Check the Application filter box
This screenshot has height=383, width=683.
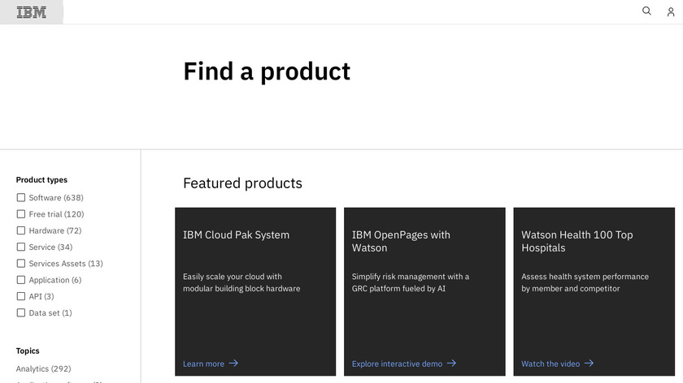[x=21, y=280]
